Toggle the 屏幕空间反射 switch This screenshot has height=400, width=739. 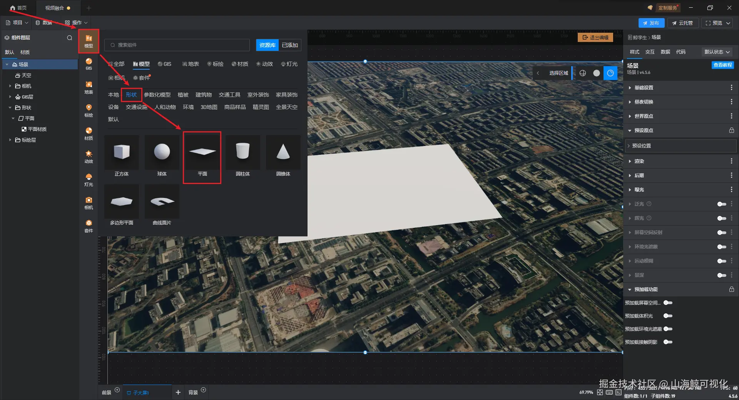tap(722, 233)
